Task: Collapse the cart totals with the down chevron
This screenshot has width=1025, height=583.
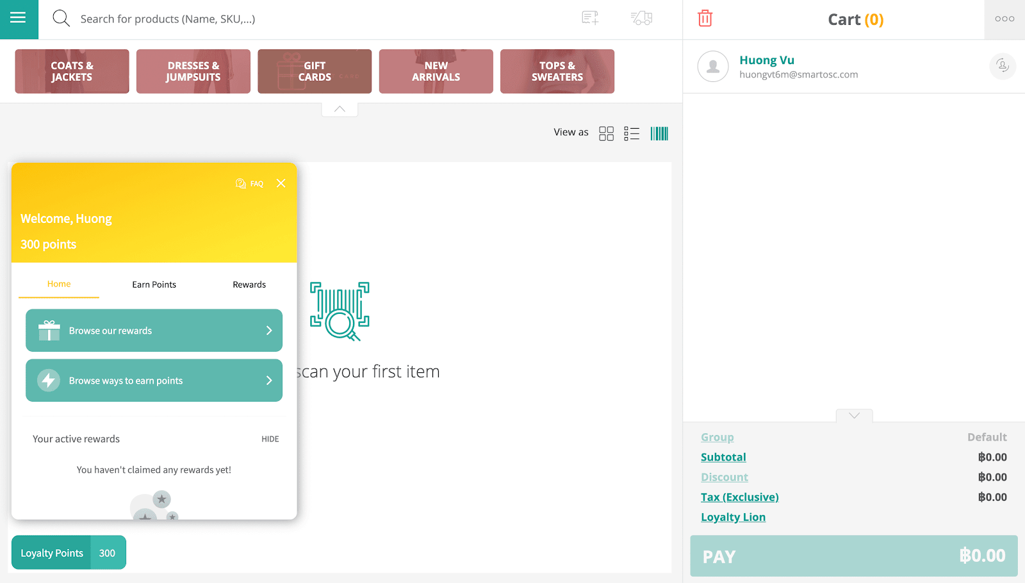Action: pos(854,416)
